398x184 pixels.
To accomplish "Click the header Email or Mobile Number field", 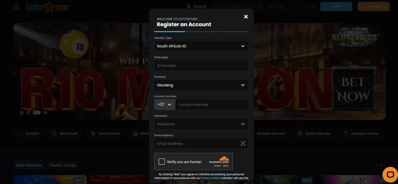I will 234,6.
